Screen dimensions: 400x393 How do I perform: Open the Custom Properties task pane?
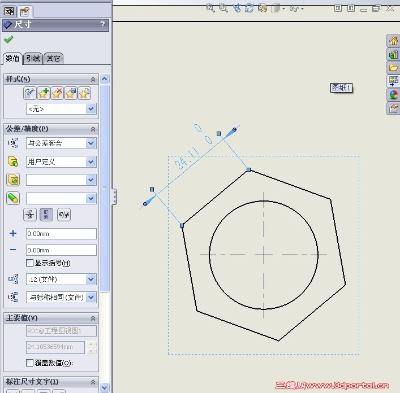[x=393, y=108]
